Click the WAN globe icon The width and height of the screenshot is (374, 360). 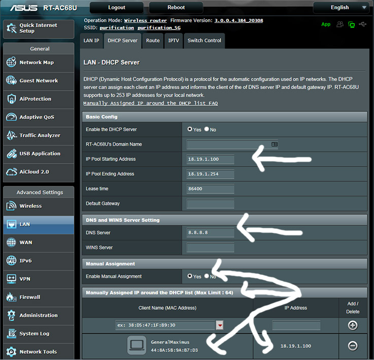tap(11, 242)
